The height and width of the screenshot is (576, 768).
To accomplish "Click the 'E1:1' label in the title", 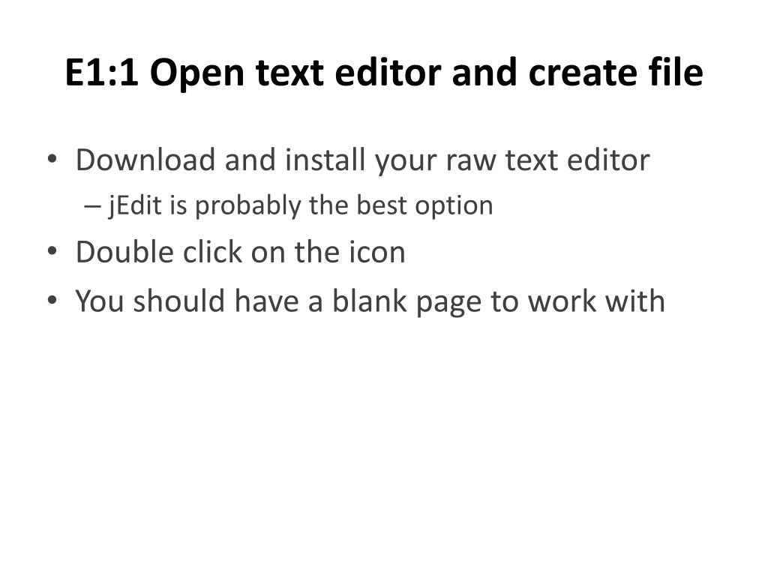I will [102, 73].
